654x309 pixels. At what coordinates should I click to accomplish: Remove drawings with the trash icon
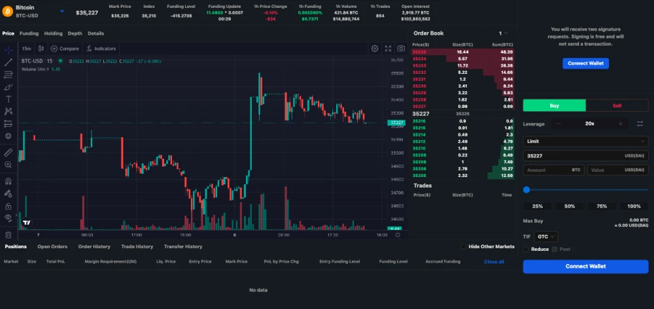pos(8,235)
